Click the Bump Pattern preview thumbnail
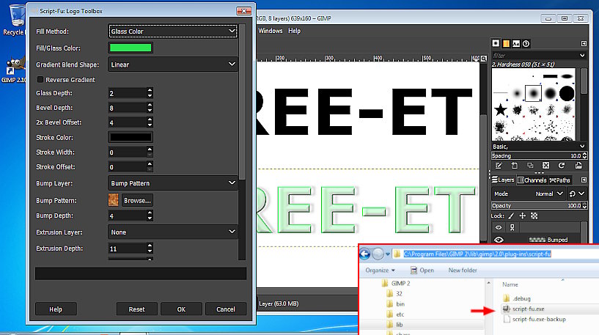This screenshot has height=335, width=599. click(x=114, y=200)
